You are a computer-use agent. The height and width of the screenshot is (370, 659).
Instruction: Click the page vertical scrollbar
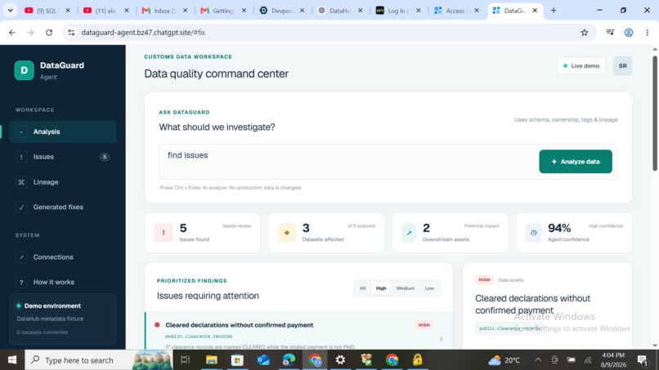pyautogui.click(x=655, y=114)
